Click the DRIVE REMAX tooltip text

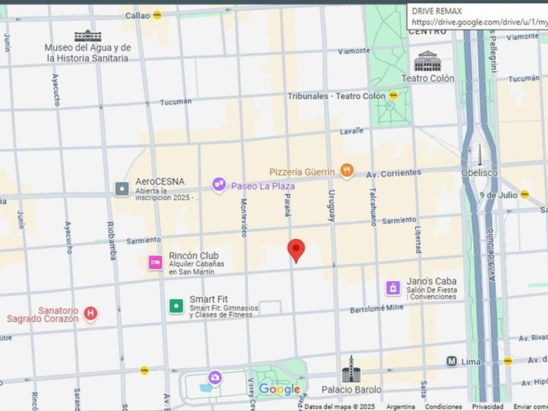[x=436, y=11]
